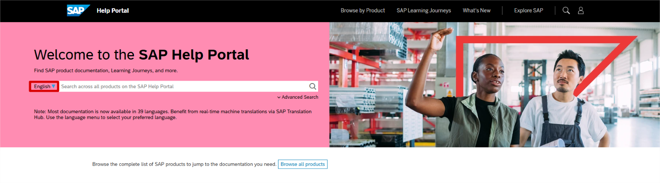Focus the Search across all products field
660x183 pixels.
tap(184, 86)
